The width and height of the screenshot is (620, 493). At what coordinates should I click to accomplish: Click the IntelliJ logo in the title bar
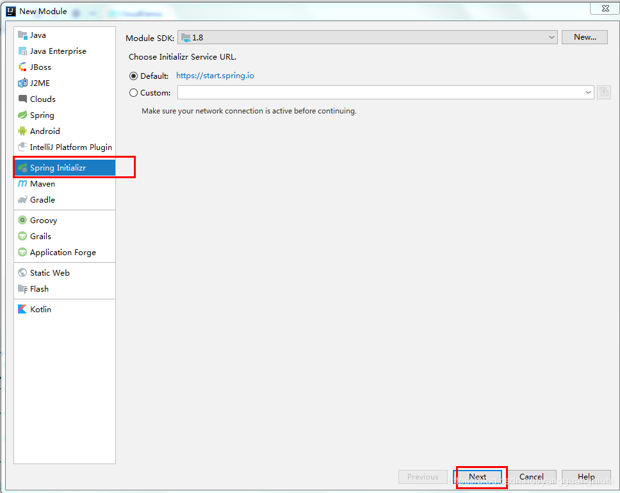11,11
